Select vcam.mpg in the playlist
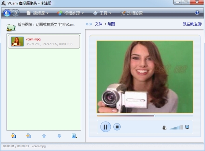Image resolution: width=205 pixels, height=151 pixels. point(43,41)
